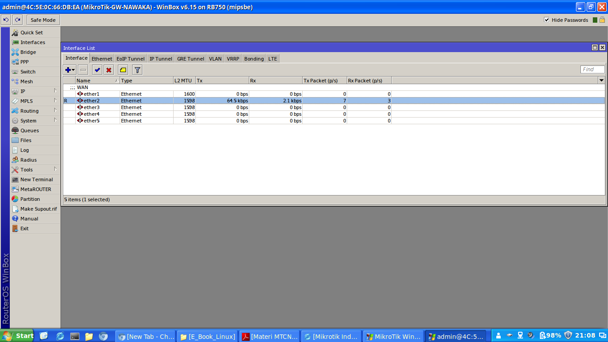The height and width of the screenshot is (342, 608).
Task: Click the padlock icon beside Hide Passwords
Action: [x=602, y=20]
